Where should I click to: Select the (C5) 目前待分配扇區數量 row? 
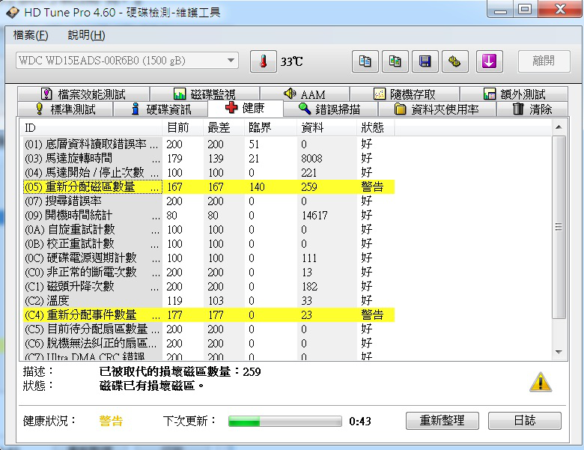click(x=209, y=329)
